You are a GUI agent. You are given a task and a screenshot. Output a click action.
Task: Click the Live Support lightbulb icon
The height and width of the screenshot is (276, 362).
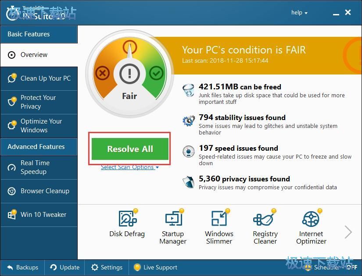click(x=137, y=267)
